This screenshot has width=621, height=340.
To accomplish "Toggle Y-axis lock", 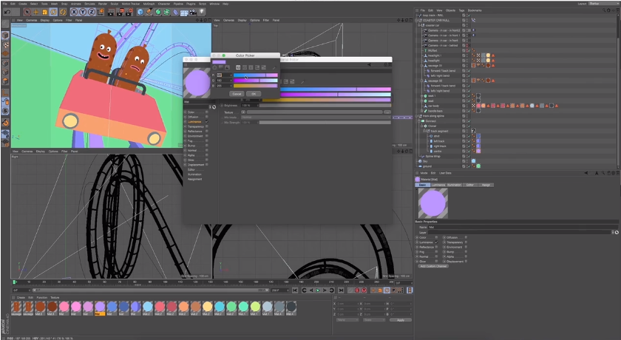I will click(83, 13).
